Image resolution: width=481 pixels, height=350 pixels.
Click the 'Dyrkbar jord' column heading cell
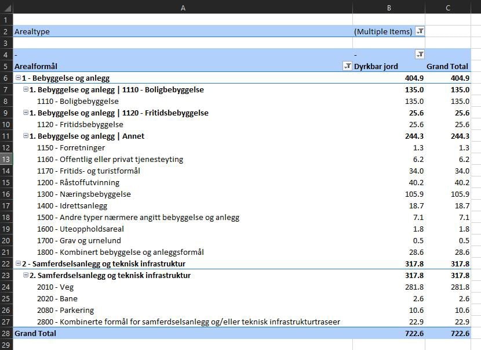[x=377, y=66]
